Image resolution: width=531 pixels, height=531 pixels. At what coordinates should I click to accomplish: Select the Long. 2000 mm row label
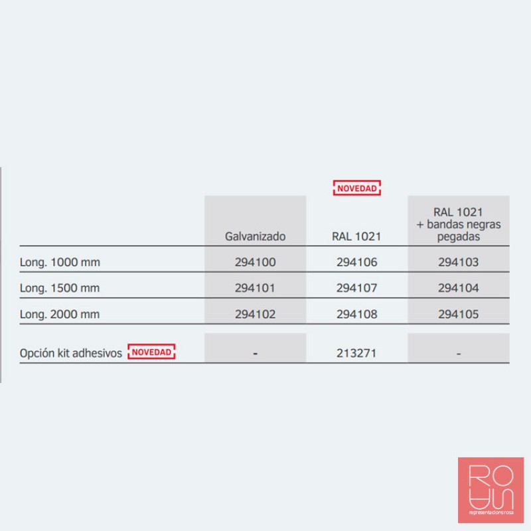[x=60, y=314]
